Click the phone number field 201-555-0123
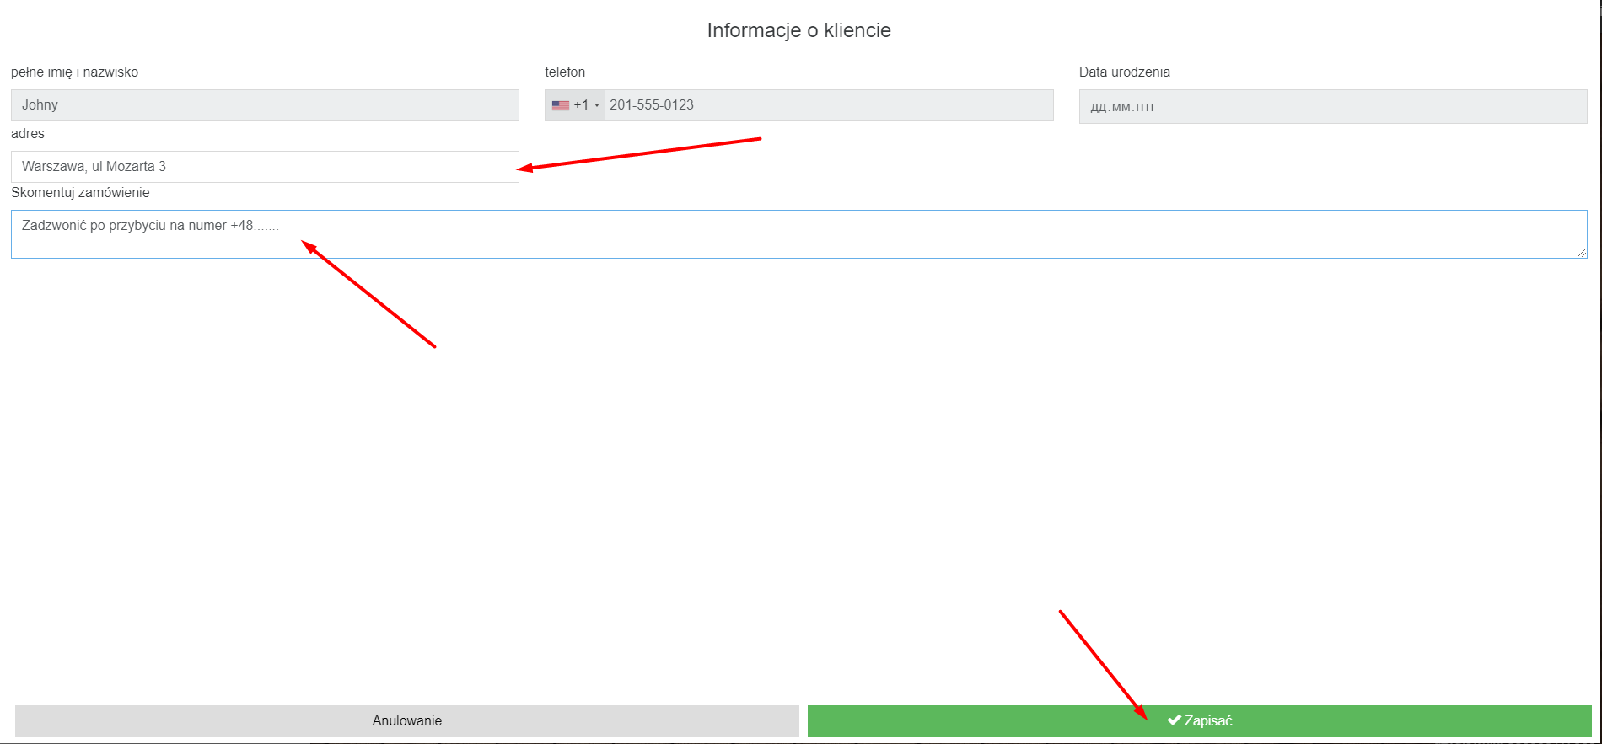The height and width of the screenshot is (744, 1602). (826, 105)
